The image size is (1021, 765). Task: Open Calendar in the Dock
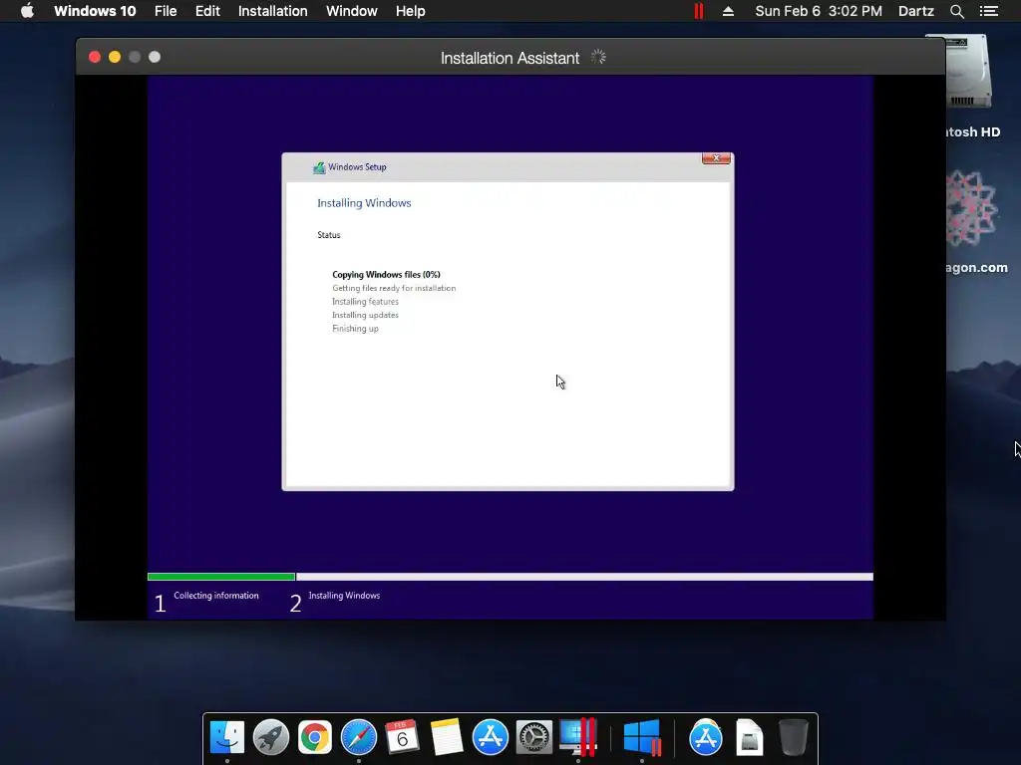(x=403, y=737)
